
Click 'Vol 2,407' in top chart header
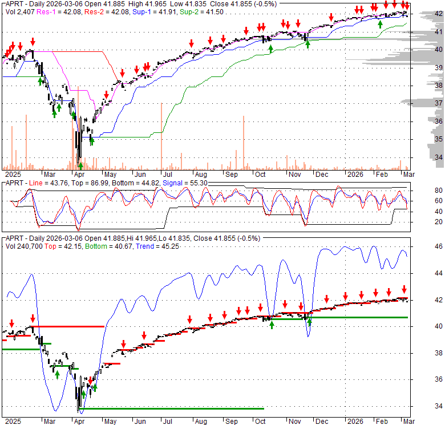(x=20, y=12)
